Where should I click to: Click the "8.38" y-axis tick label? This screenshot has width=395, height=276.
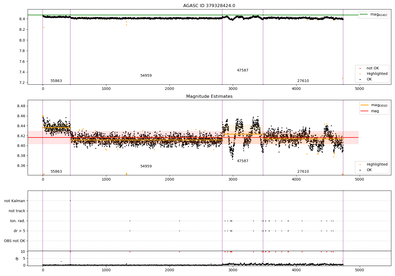[x=21, y=156]
